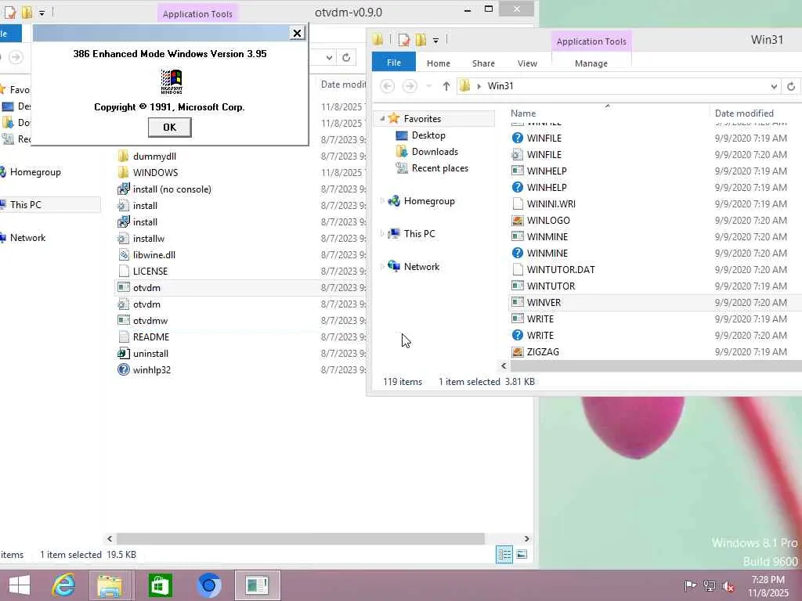Select the WINFILE help file icon

click(518, 138)
